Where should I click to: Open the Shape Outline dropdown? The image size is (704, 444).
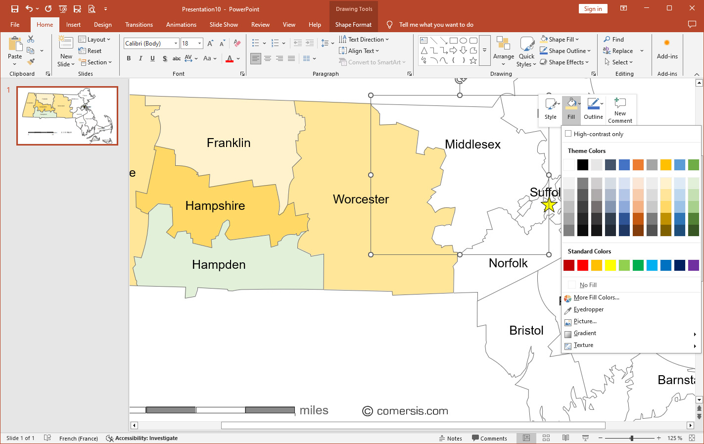565,51
